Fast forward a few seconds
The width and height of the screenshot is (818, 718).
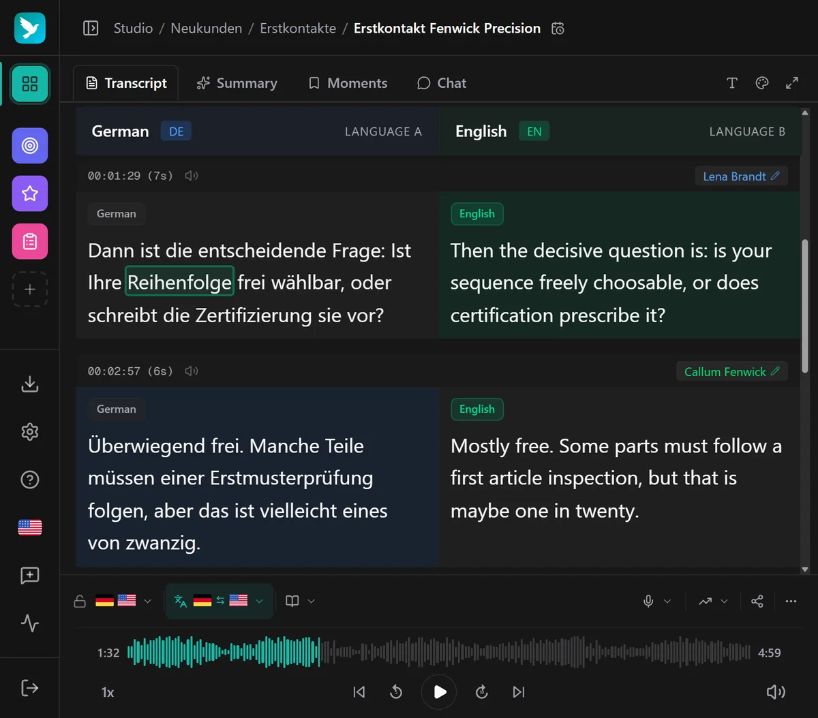point(482,692)
